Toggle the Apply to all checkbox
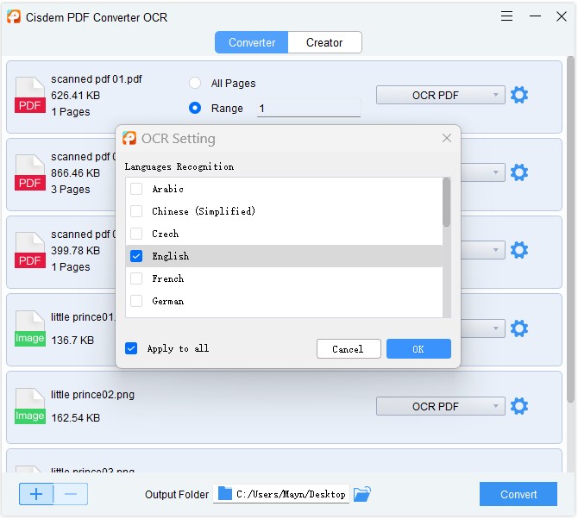 (131, 348)
